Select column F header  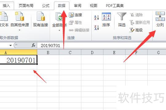coord(136,53)
